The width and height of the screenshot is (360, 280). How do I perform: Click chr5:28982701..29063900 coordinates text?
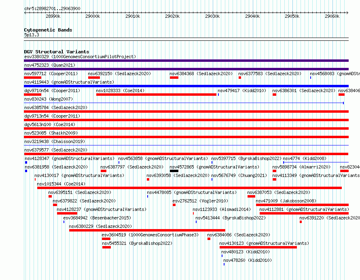(52, 8)
